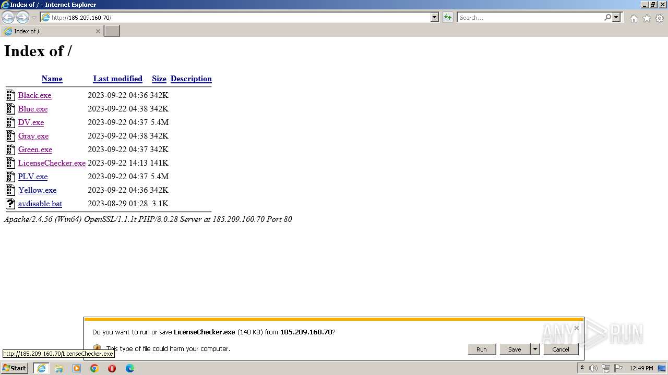Select the 'Index of /' tab
The width and height of the screenshot is (668, 375).
coord(52,31)
